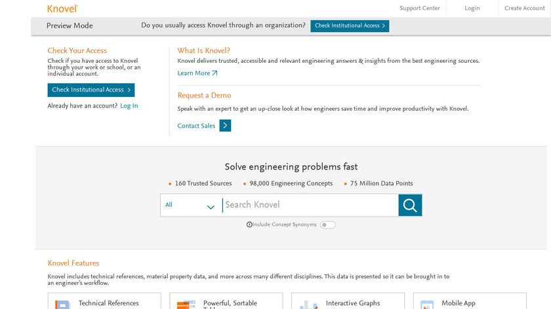Click the Interactive Graphs feature icon
Screen dimensions: 551x309
[x=308, y=305]
